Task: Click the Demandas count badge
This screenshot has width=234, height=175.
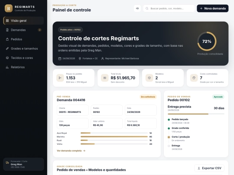Action: click(39, 30)
